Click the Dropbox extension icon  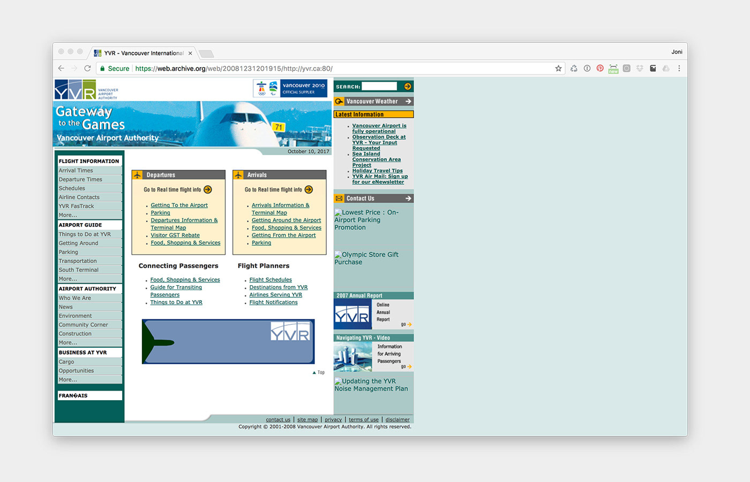640,68
